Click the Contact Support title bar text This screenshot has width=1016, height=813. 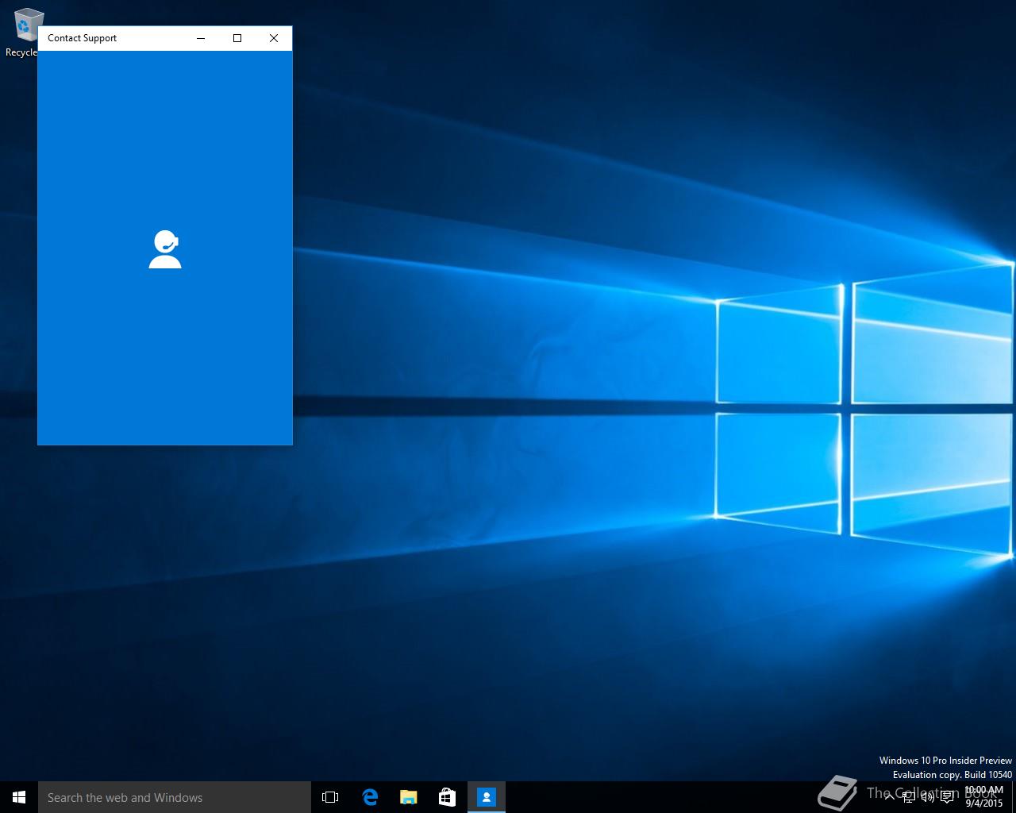coord(82,38)
